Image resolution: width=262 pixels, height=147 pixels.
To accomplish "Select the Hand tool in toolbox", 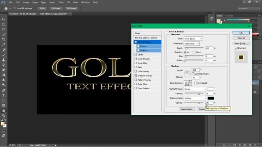I will [4, 111].
